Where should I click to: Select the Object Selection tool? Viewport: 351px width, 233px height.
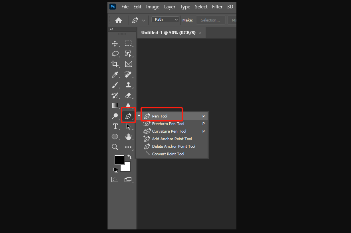pos(128,54)
